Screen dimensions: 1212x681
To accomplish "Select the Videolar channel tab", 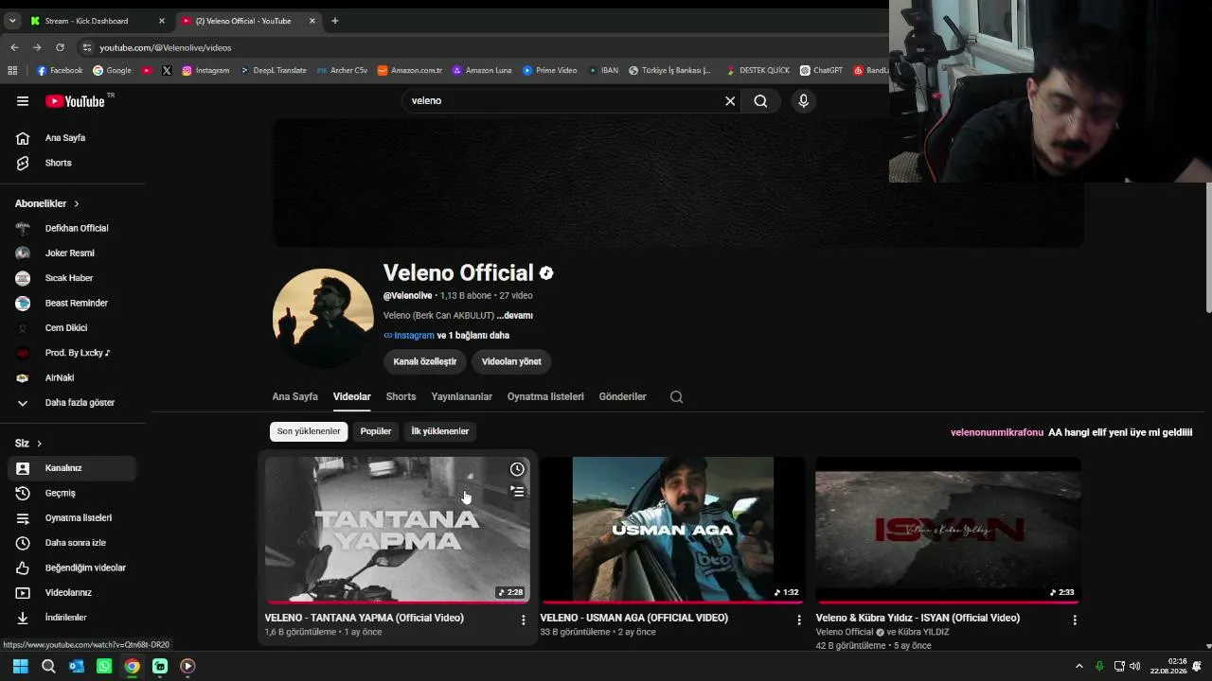I will pos(352,397).
